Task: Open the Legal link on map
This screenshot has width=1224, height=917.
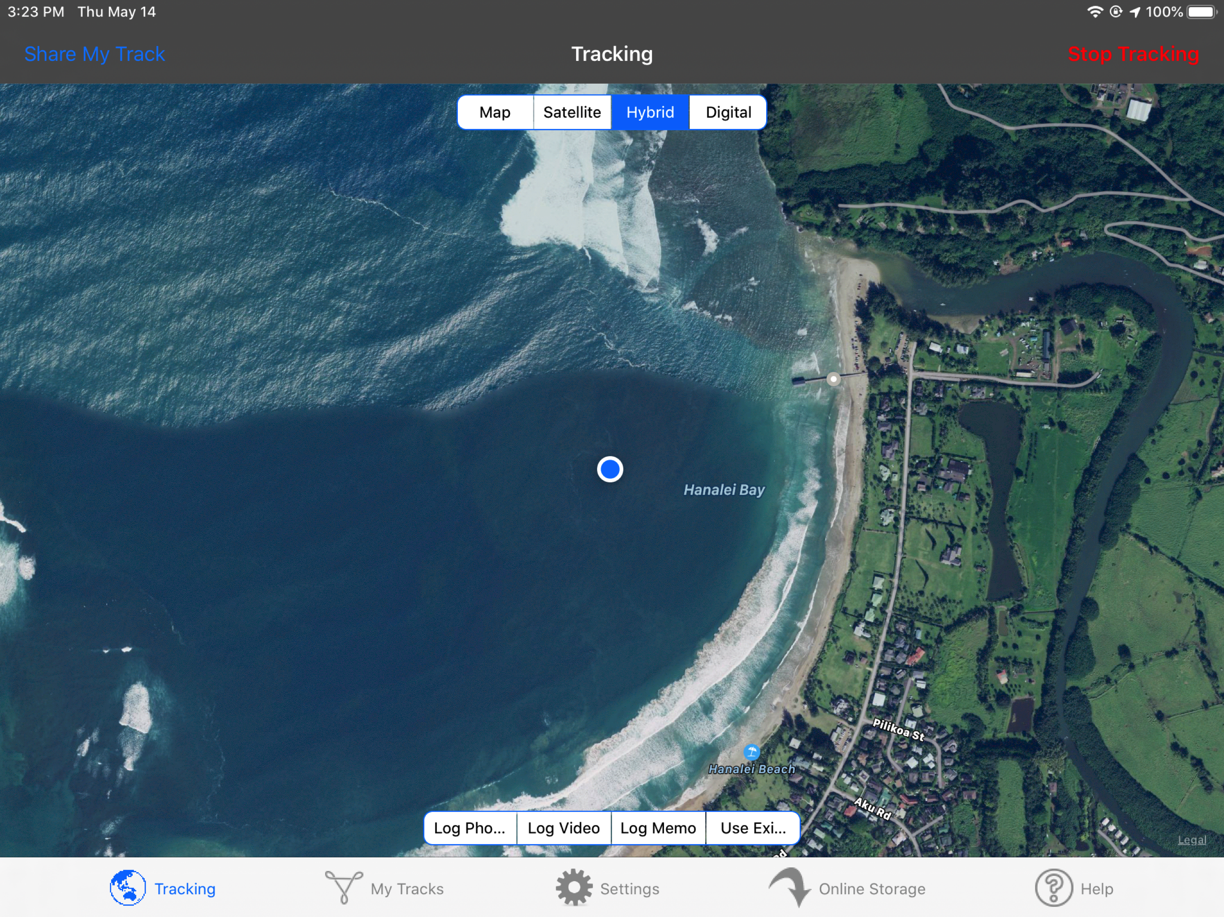Action: (x=1191, y=840)
